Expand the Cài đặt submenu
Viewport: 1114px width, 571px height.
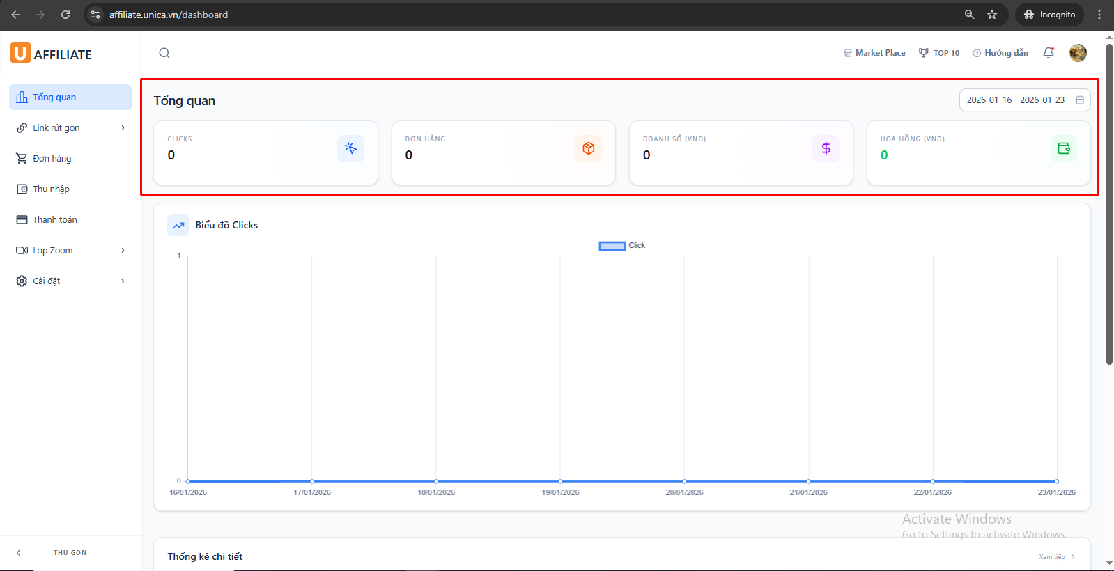(x=70, y=281)
